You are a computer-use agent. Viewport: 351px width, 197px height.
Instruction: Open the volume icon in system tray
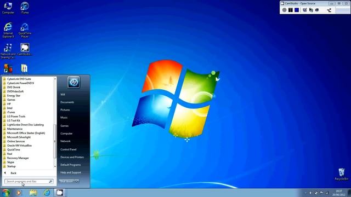pyautogui.click(x=310, y=193)
